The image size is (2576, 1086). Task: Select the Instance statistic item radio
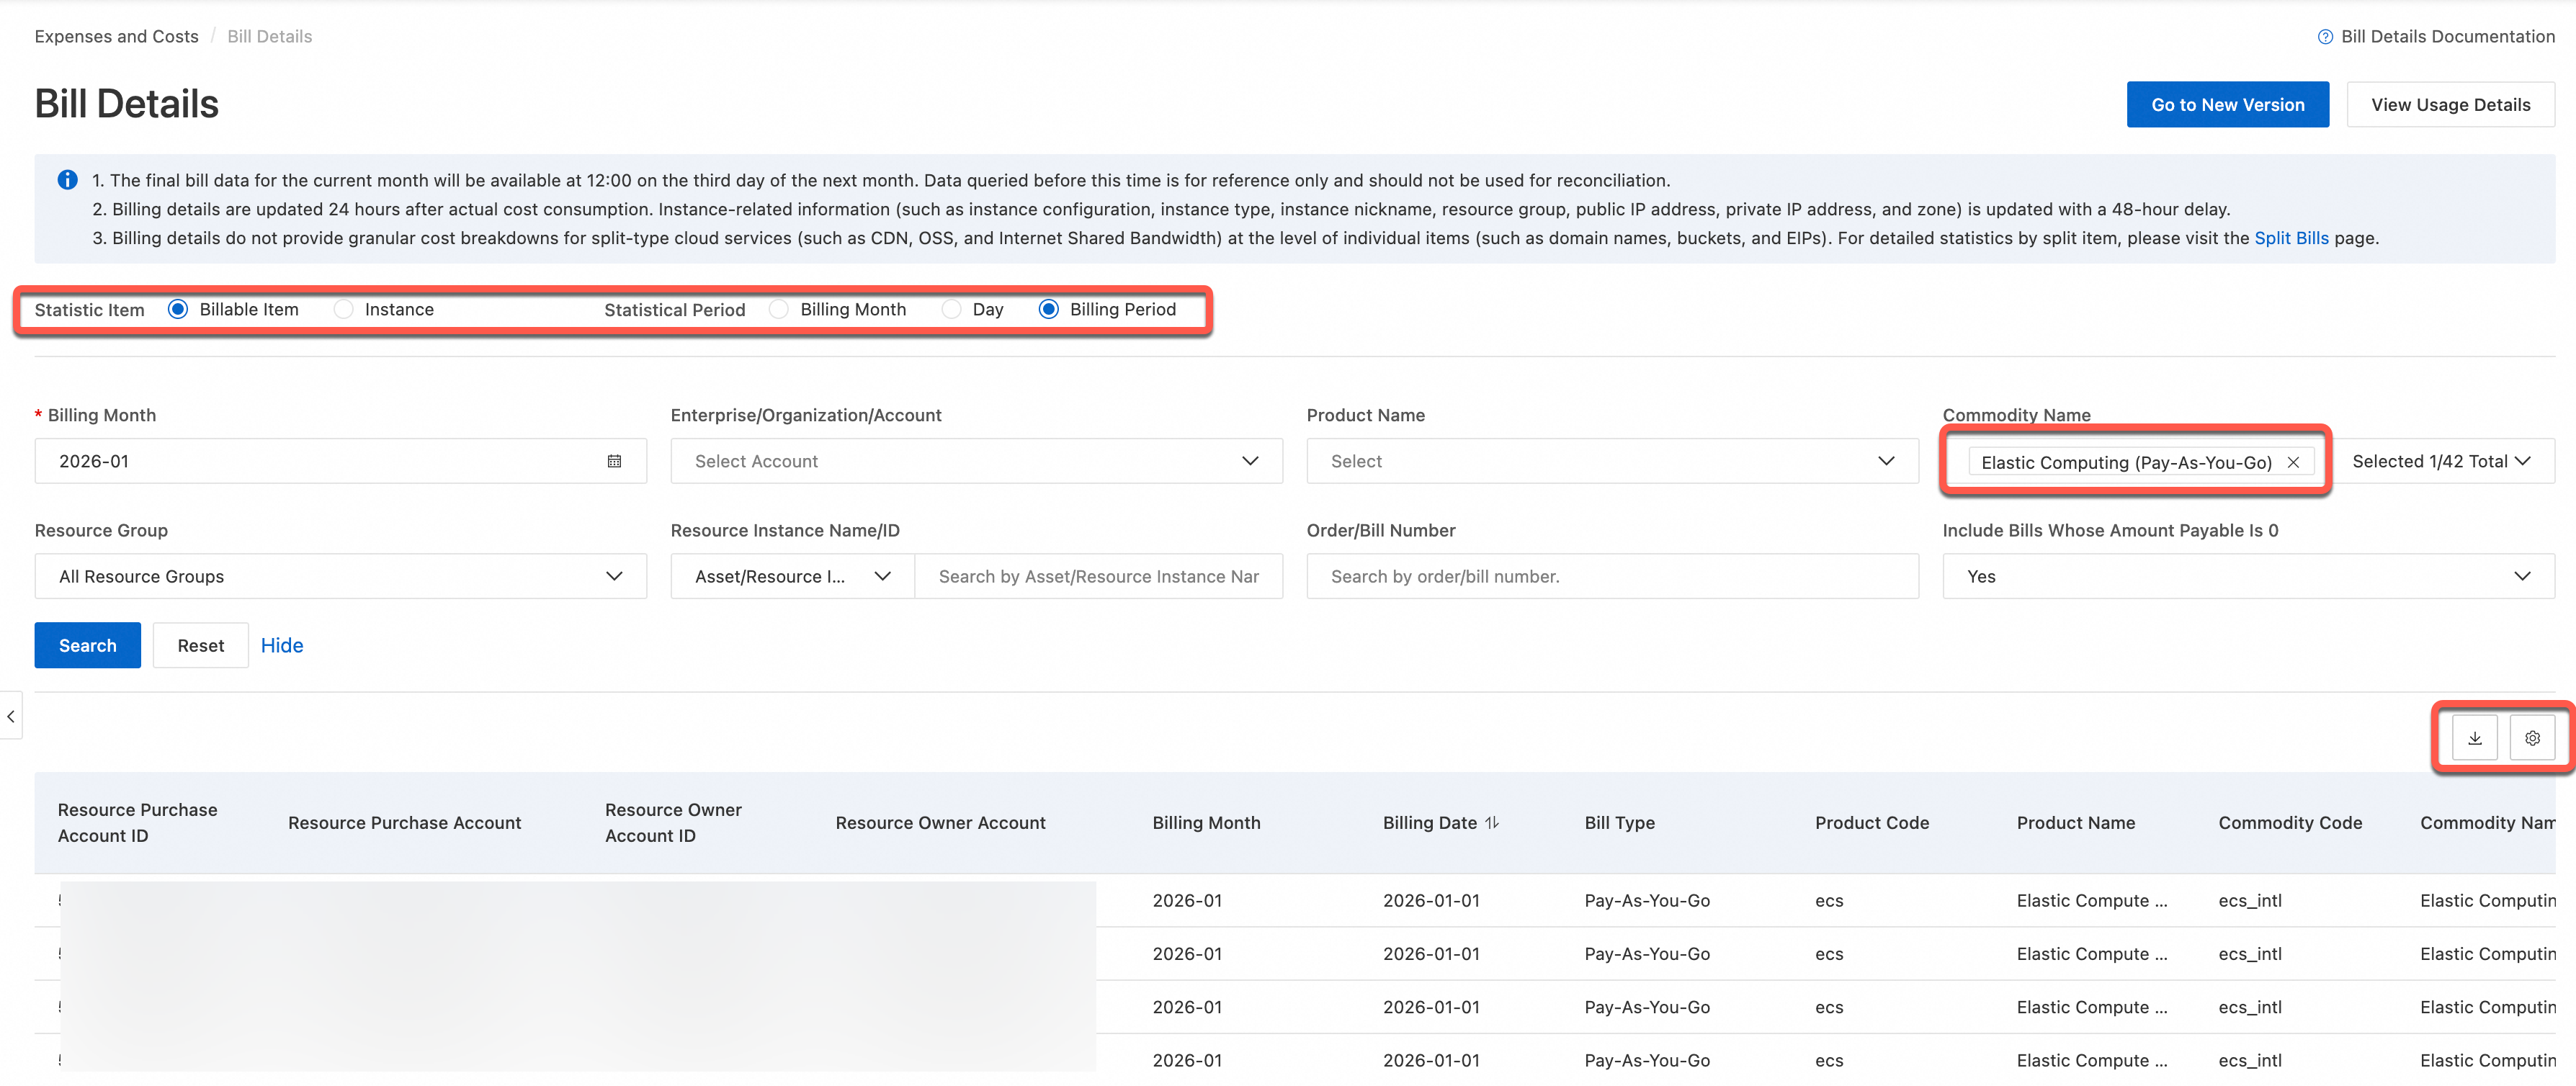(344, 309)
